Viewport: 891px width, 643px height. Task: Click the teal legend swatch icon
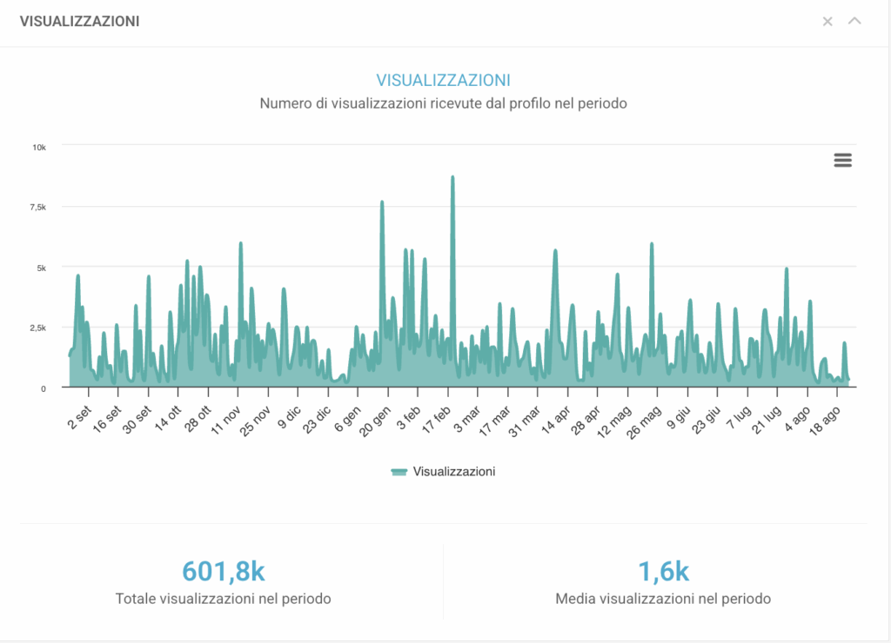click(399, 472)
